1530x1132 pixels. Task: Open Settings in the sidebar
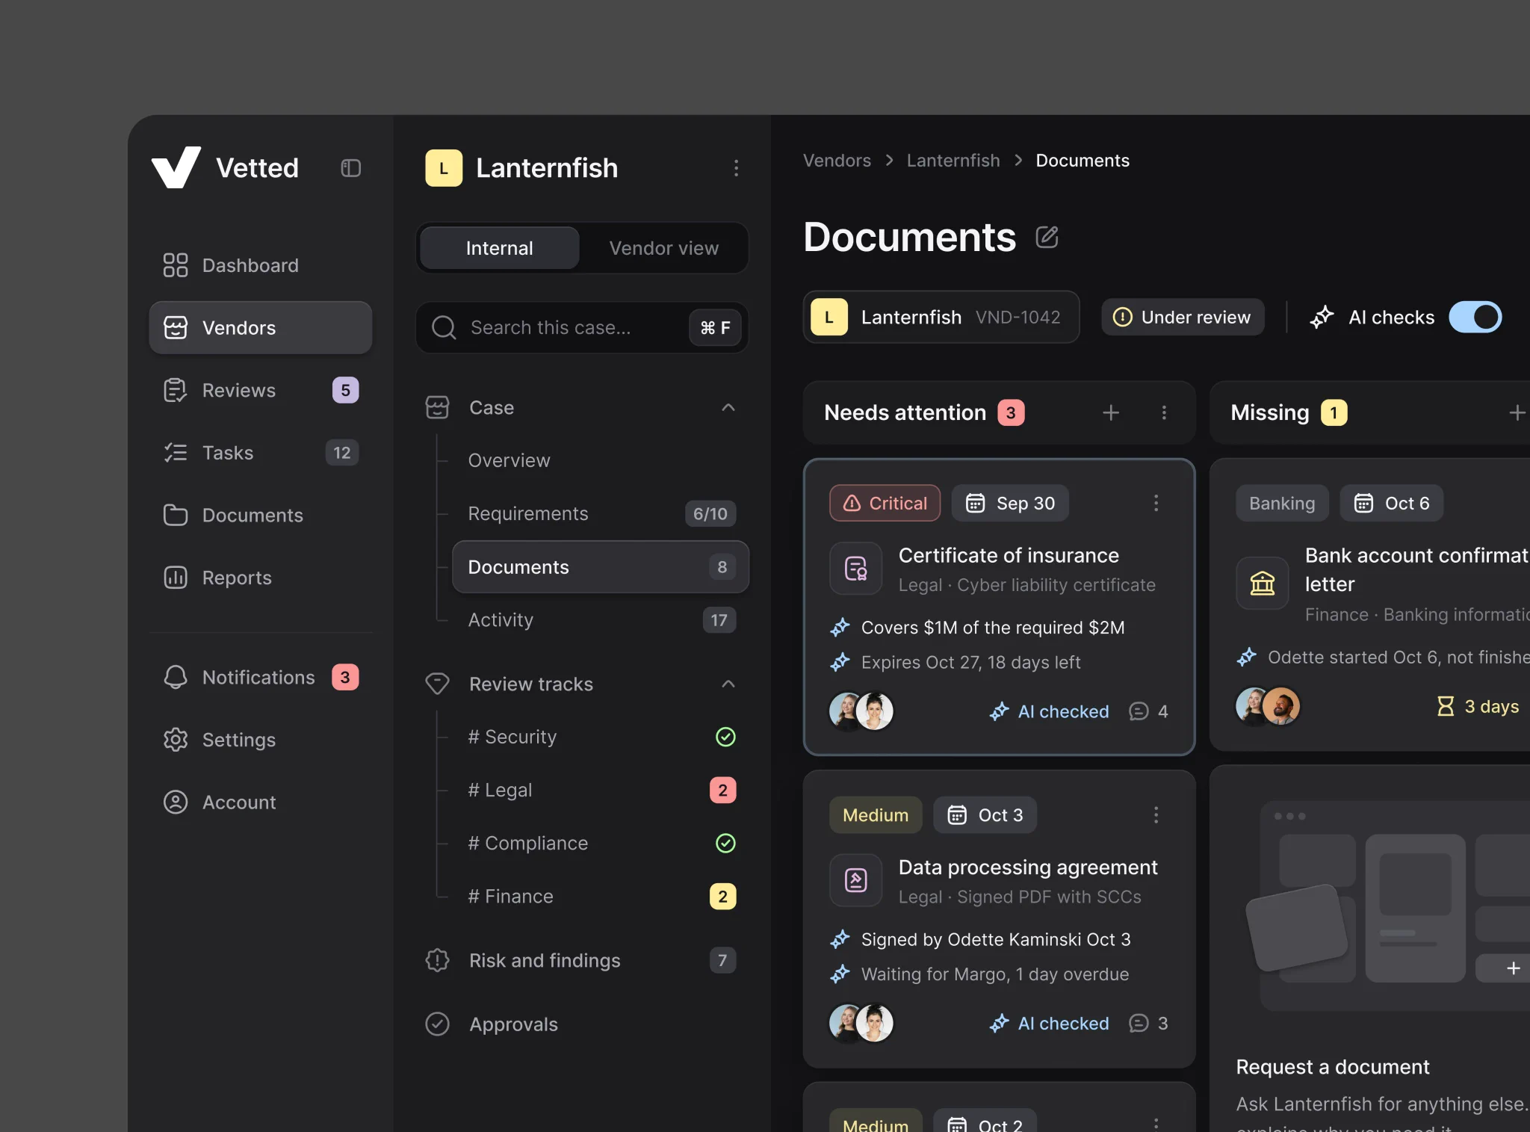261,740
